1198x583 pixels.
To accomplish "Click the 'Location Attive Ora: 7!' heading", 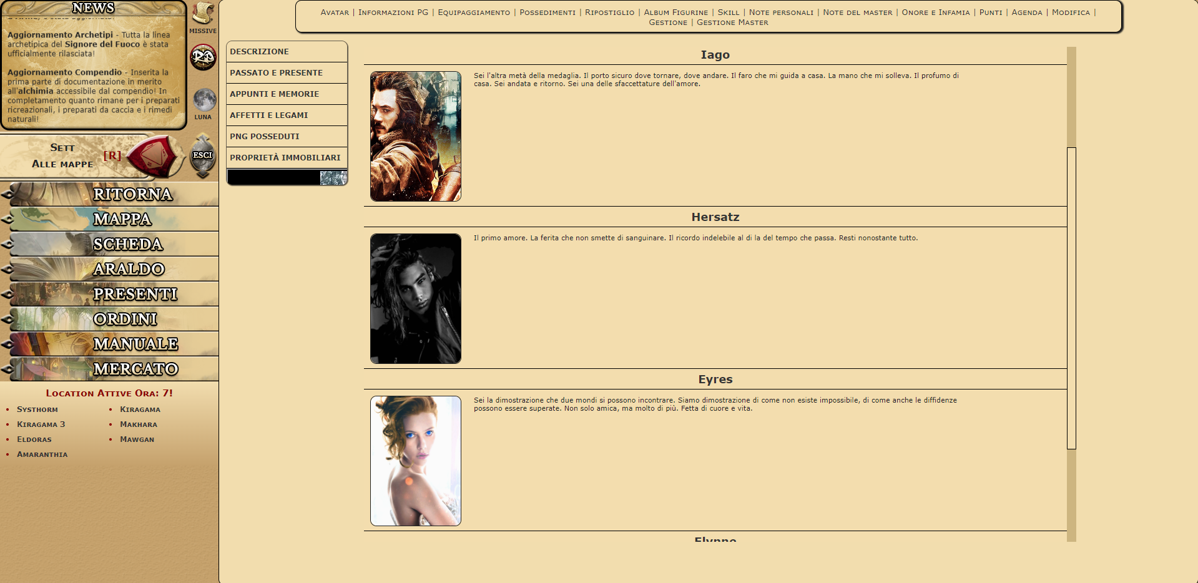I will (109, 393).
